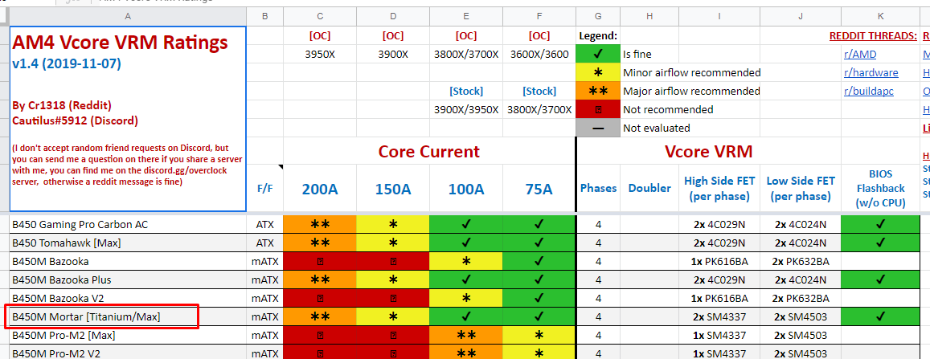The width and height of the screenshot is (930, 359).
Task: Select the 100A column heading
Action: (465, 189)
